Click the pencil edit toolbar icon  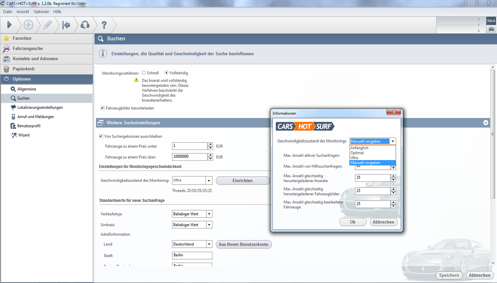[47, 25]
